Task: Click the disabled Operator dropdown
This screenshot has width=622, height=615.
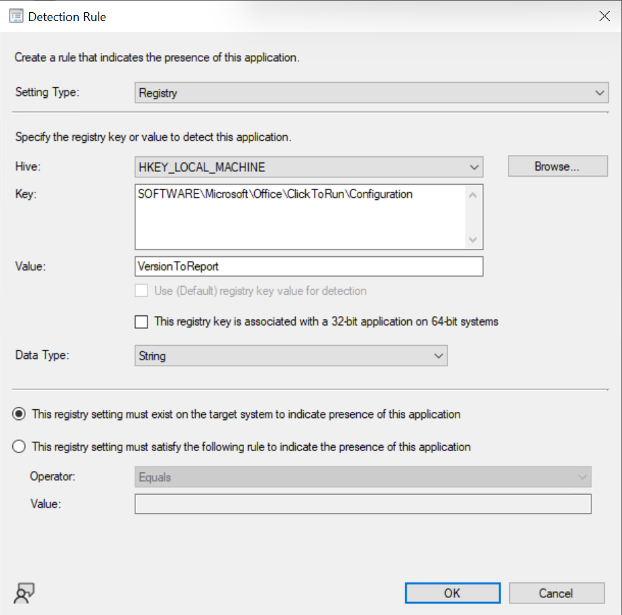Action: click(x=363, y=477)
